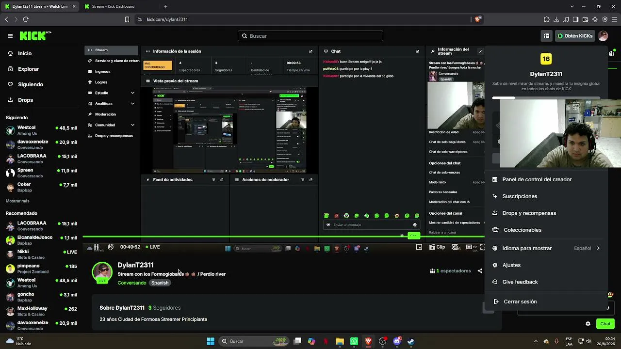
Task: Open the Windows Start menu
Action: pos(210,341)
